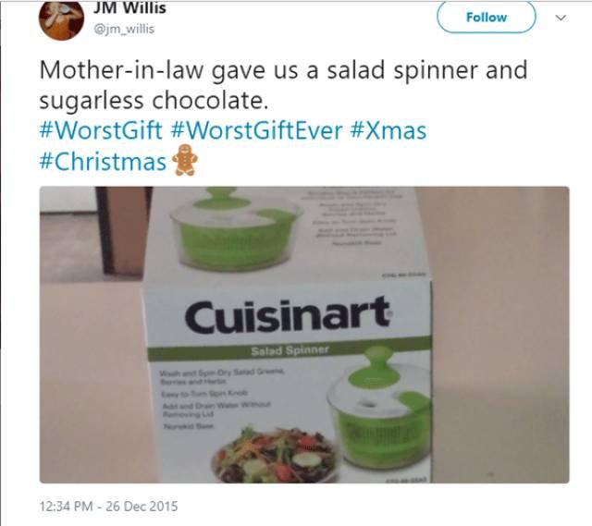
Task: Click the gingerbread man emoji
Action: [x=185, y=160]
